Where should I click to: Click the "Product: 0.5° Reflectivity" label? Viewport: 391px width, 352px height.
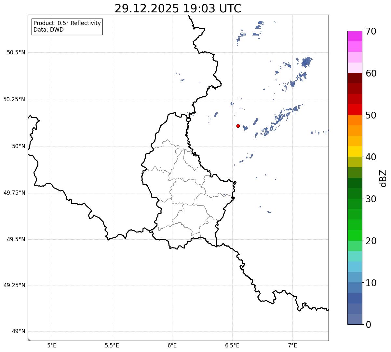point(67,23)
